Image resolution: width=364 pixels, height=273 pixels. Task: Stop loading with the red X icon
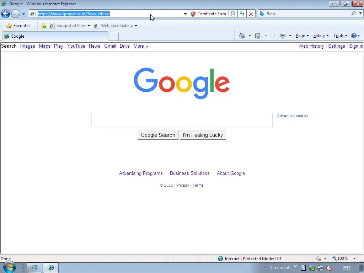coord(251,14)
